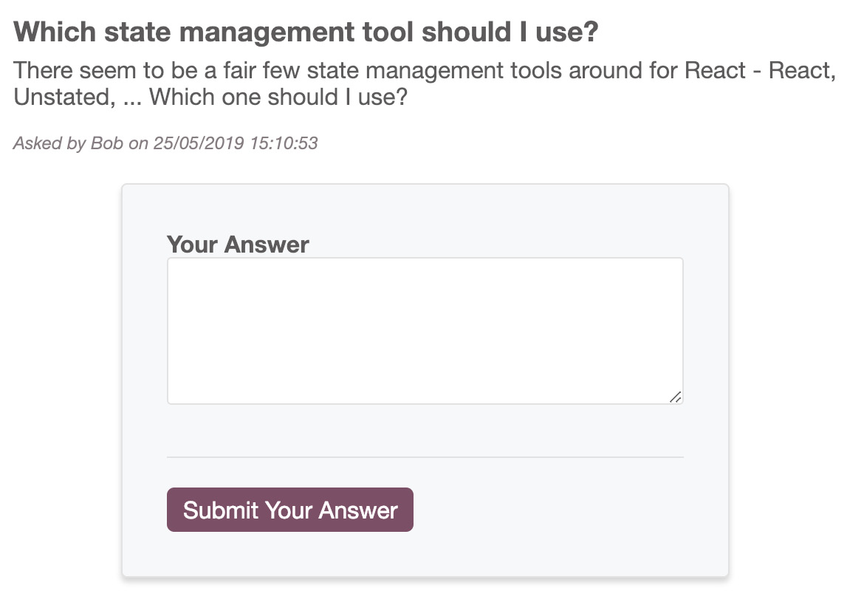Click the author name Bob

point(108,143)
